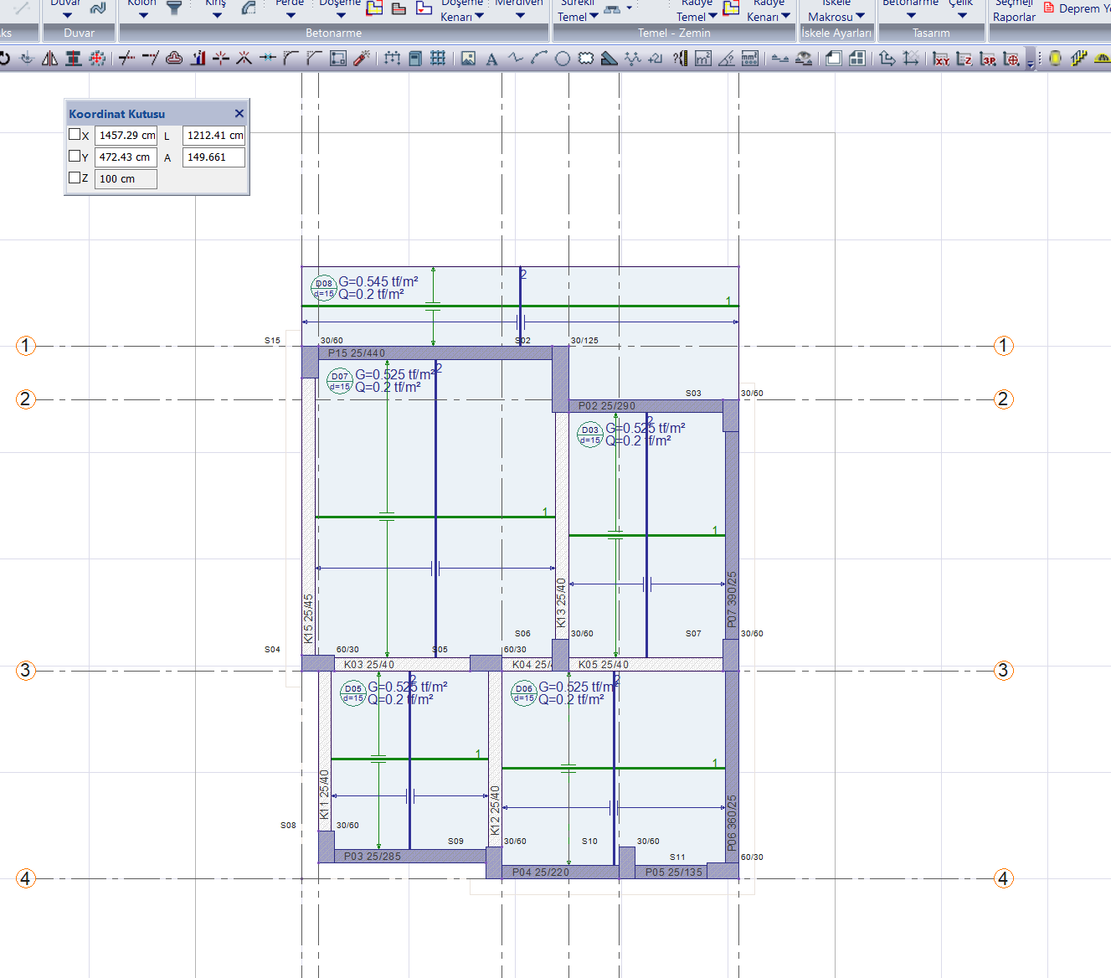Open the Duvar dropdown arrow
This screenshot has height=978, width=1111.
pos(67,15)
